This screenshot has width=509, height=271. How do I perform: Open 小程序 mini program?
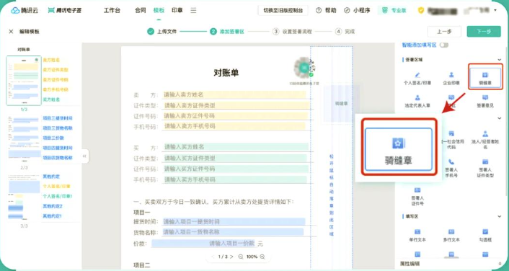tap(357, 10)
